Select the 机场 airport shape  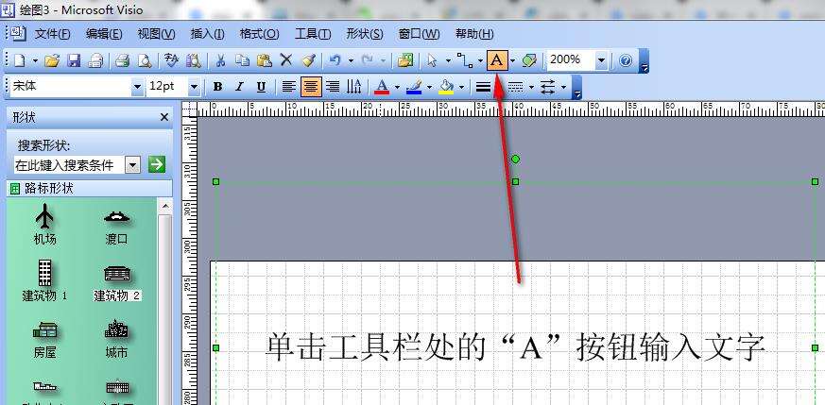[44, 225]
